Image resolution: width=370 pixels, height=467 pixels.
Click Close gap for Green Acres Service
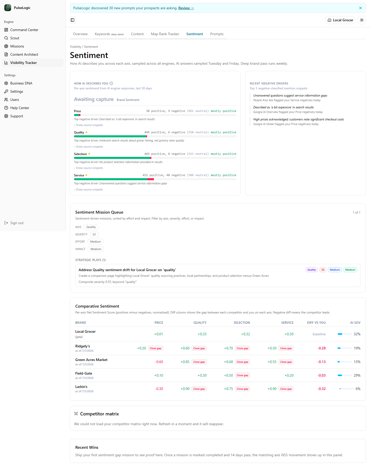point(286,362)
